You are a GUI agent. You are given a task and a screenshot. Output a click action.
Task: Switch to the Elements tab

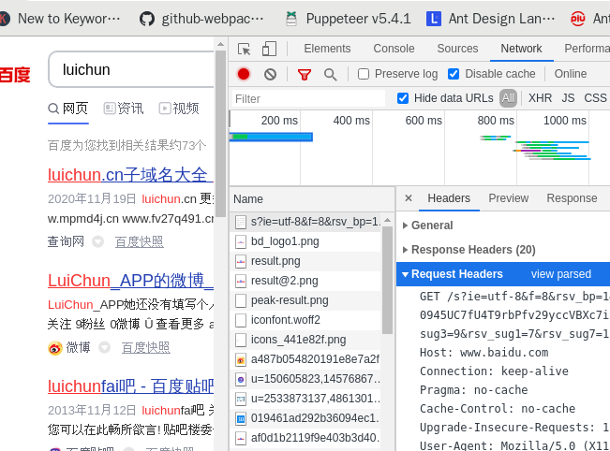(327, 49)
